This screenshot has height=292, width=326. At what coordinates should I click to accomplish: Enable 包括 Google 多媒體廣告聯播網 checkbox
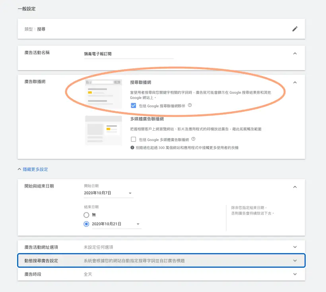[x=134, y=139]
